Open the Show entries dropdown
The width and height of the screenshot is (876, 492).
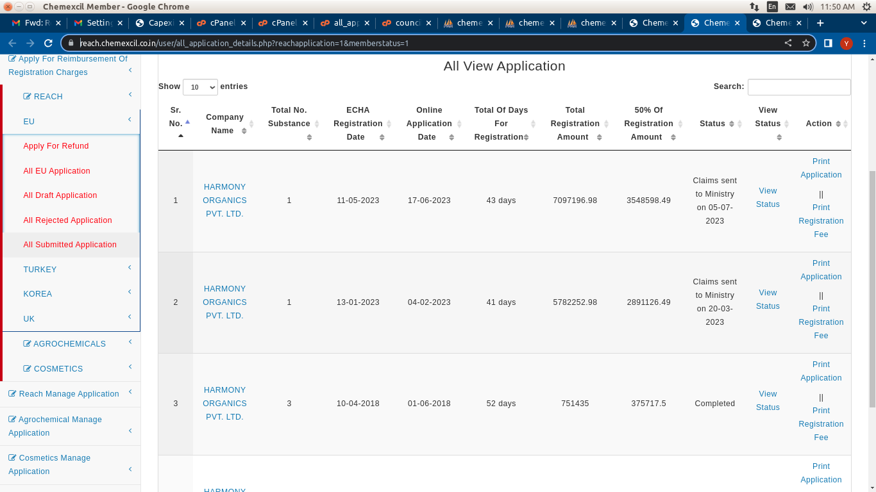pyautogui.click(x=200, y=87)
